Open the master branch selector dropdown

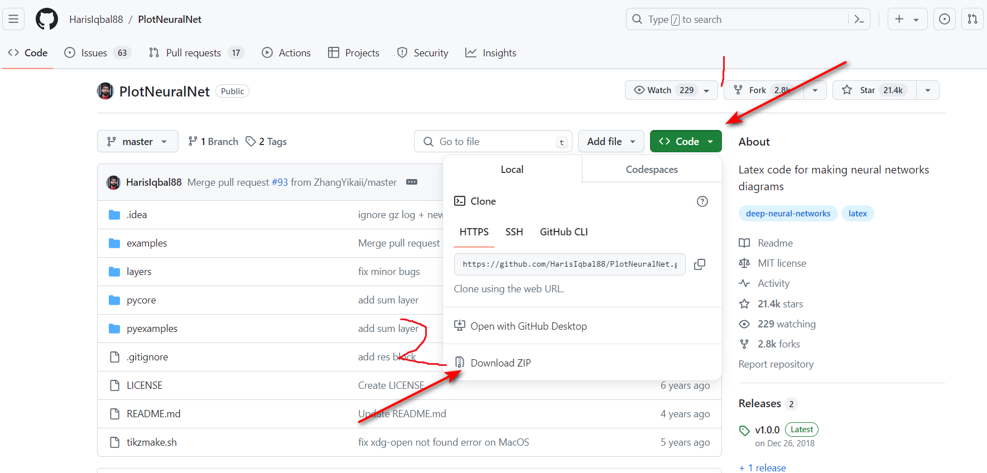(138, 141)
